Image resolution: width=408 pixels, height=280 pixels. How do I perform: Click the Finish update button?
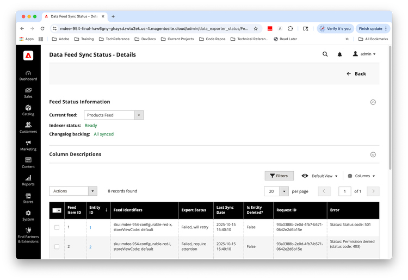pyautogui.click(x=373, y=29)
